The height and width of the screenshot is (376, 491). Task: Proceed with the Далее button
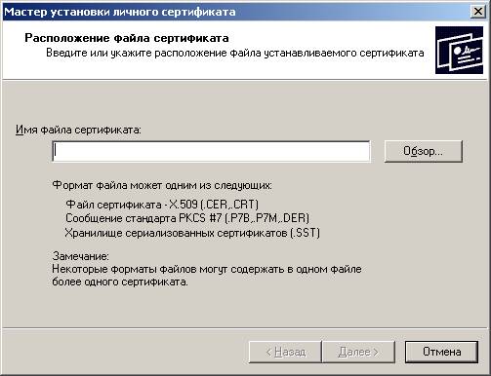click(358, 352)
